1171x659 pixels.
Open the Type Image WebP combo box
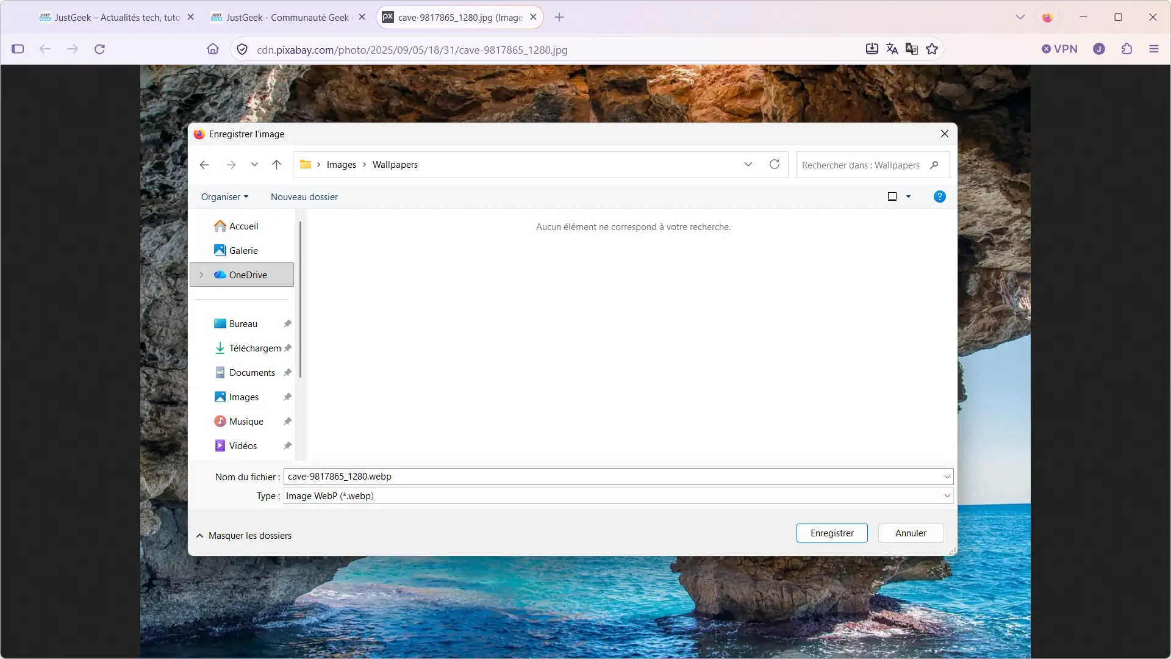coord(618,496)
